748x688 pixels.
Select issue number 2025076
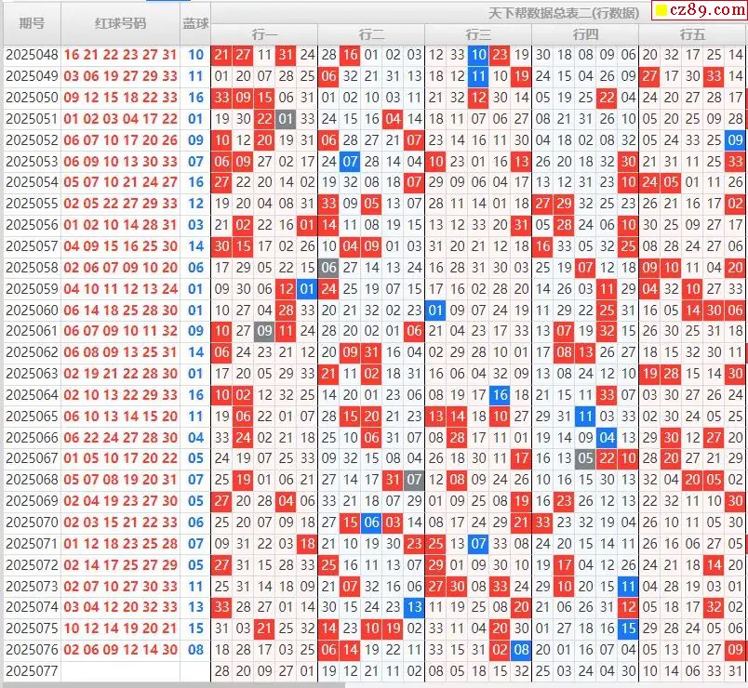[x=32, y=649]
